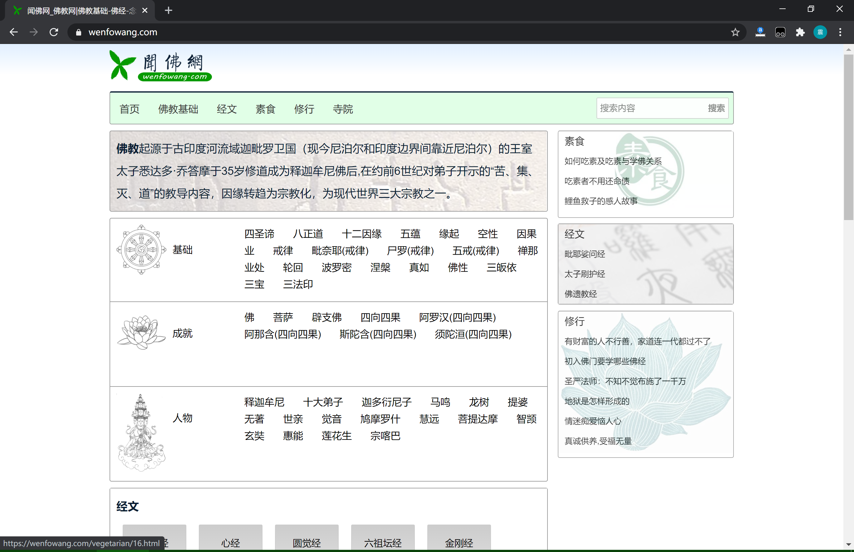854x552 pixels.
Task: Click the user profile avatar icon
Action: coord(820,32)
